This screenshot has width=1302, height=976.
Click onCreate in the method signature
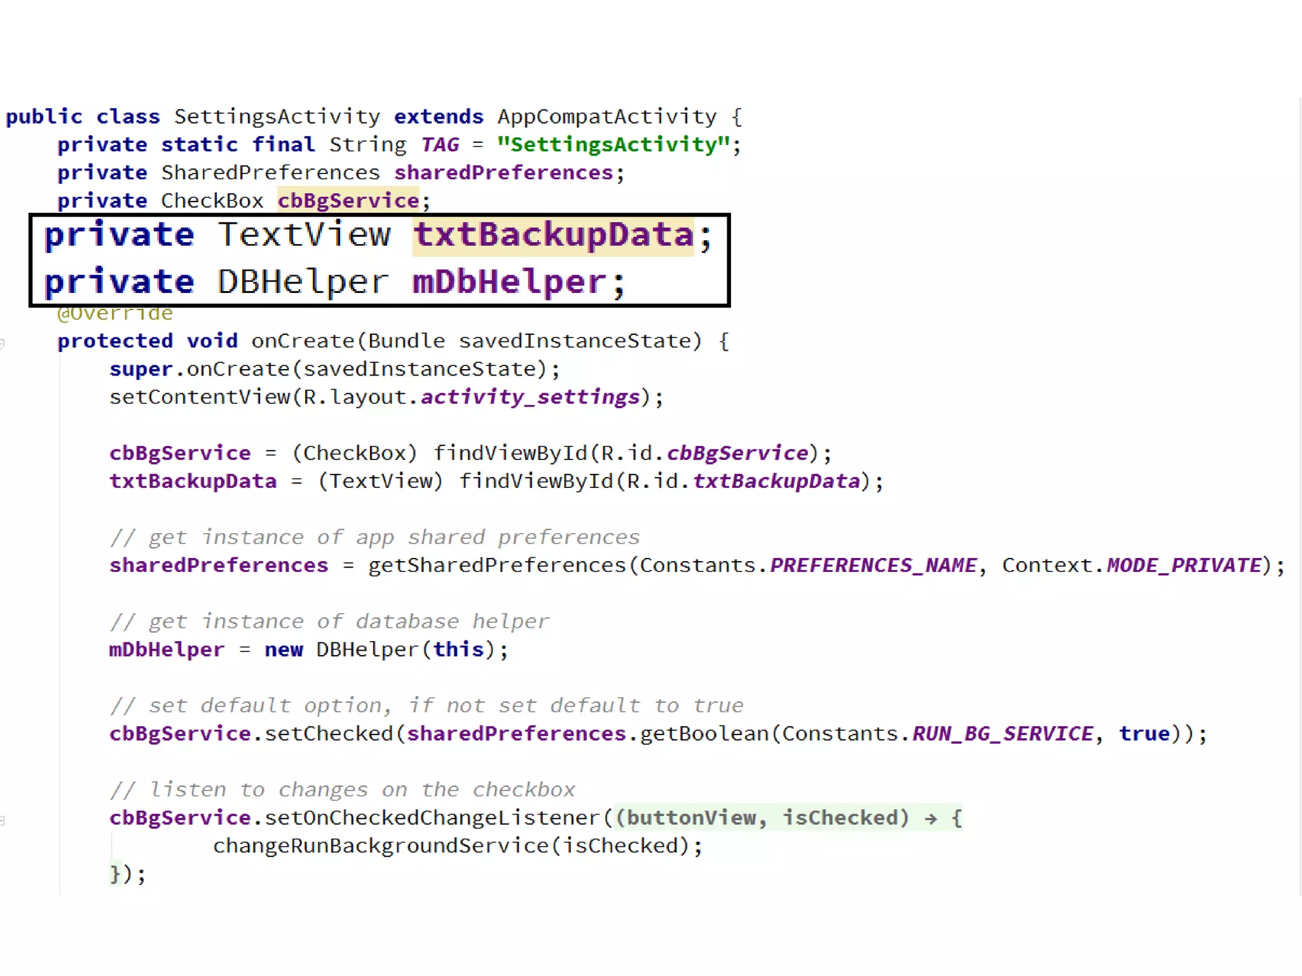(303, 341)
